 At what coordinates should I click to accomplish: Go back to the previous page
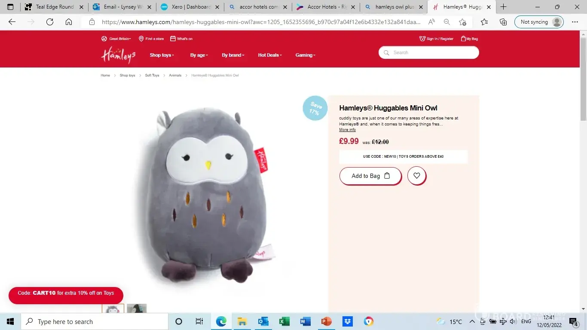point(12,22)
